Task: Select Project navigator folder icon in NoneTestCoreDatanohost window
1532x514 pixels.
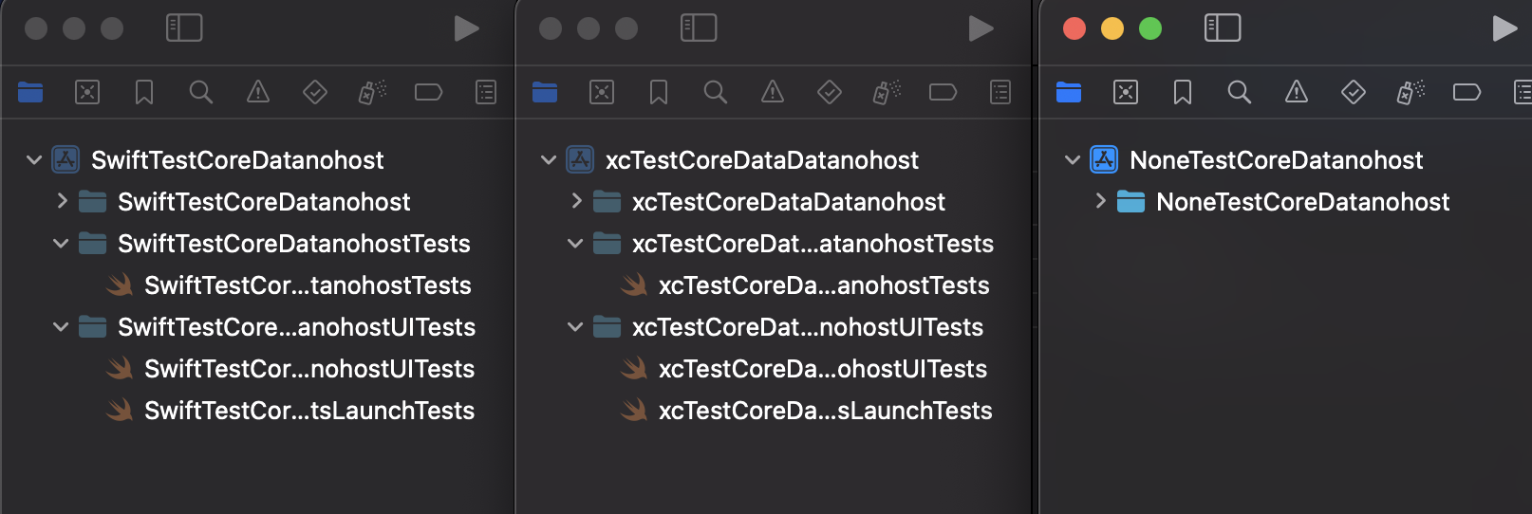Action: click(x=1069, y=92)
